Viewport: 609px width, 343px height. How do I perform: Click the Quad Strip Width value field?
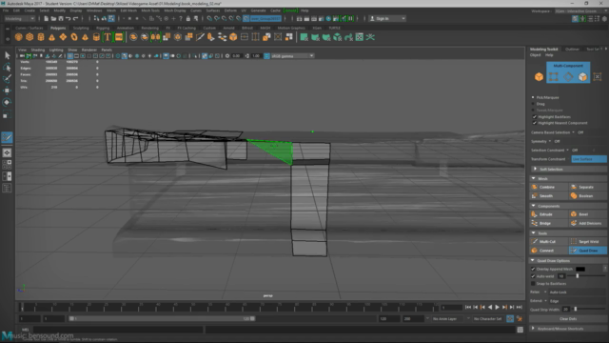coord(566,309)
